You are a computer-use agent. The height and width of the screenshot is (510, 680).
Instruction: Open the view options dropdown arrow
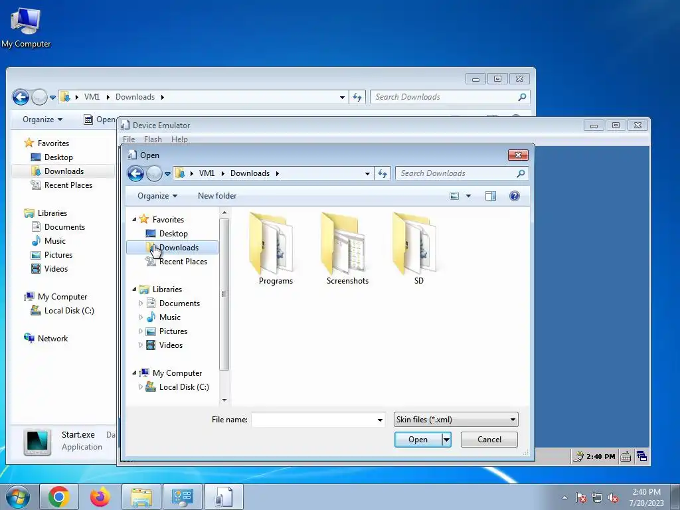[x=468, y=196]
